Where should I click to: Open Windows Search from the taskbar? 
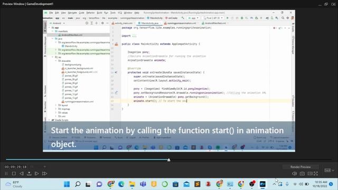78,184
